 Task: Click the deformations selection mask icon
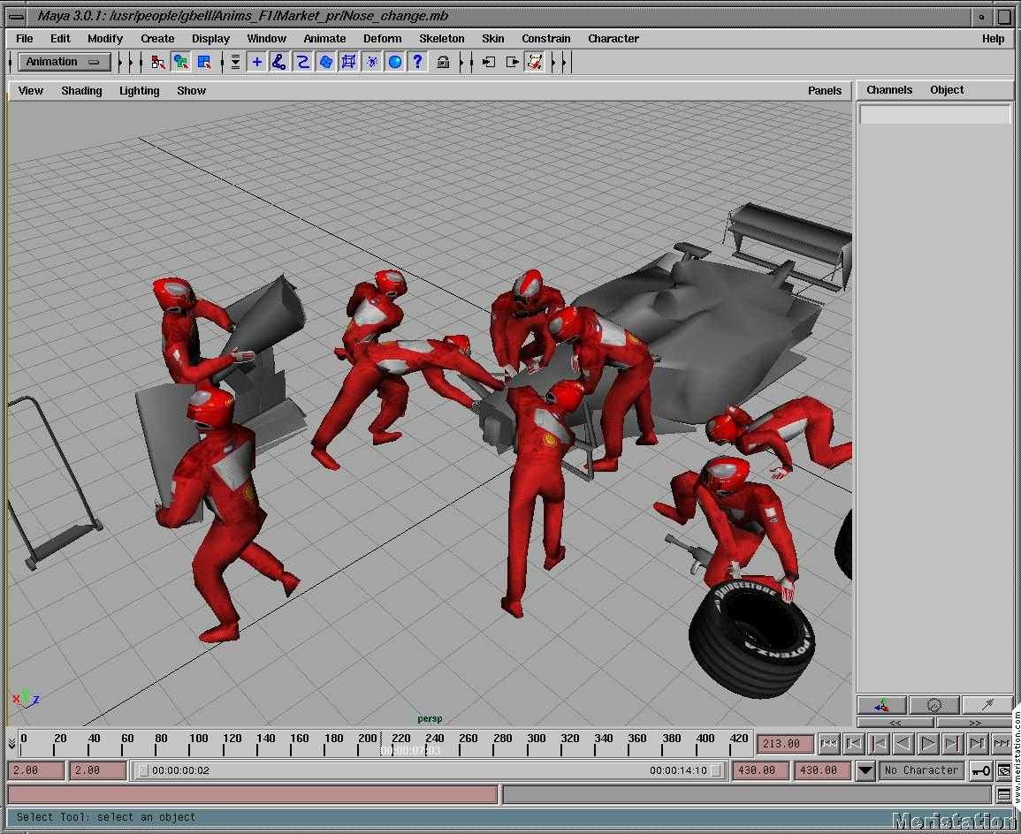click(349, 62)
